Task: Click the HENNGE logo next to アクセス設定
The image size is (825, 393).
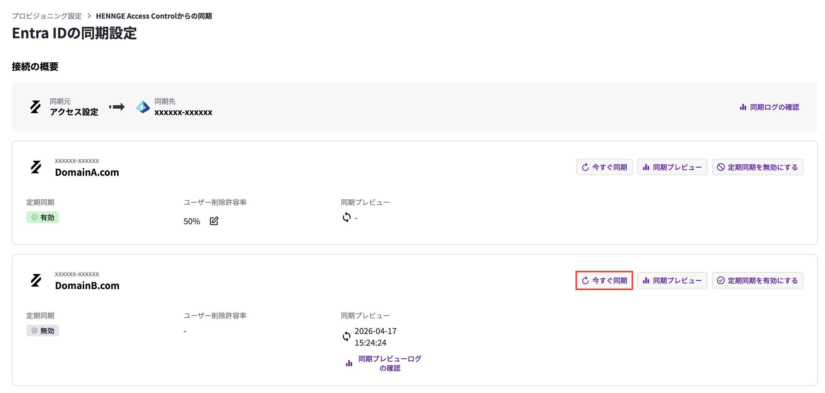Action: click(36, 107)
